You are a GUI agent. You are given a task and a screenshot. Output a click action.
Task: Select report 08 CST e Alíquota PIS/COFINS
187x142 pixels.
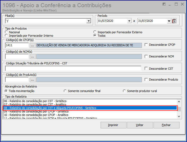[90, 108]
